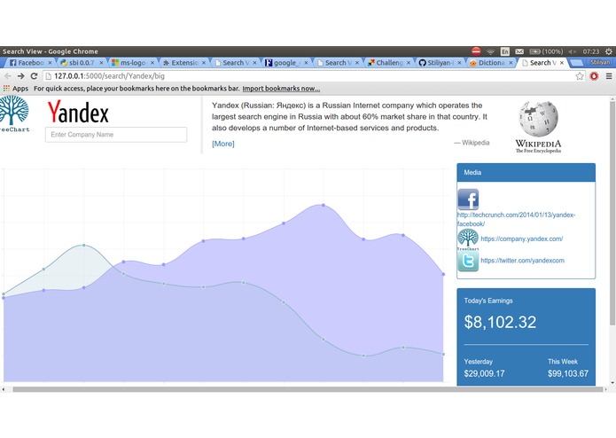Click the peak point of the grey-blue chart line
This screenshot has width=616, height=438.
[x=83, y=245]
